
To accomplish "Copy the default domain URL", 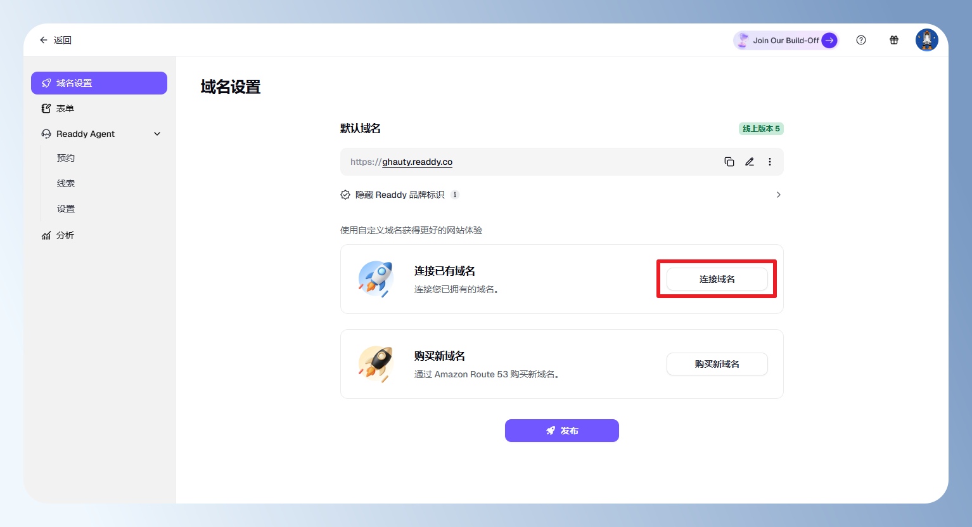I will click(729, 162).
